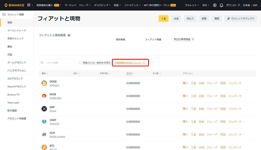Click the 支払う button
Screen dimensions: 261x150
click(190, 18)
